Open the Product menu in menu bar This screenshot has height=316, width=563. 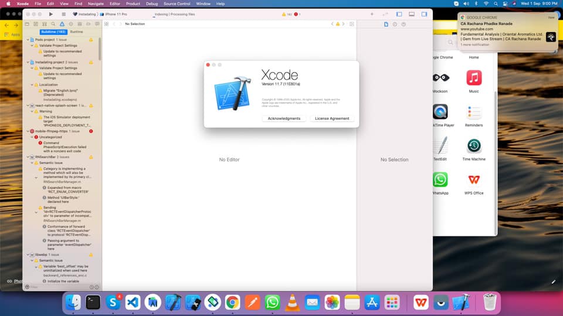click(133, 4)
